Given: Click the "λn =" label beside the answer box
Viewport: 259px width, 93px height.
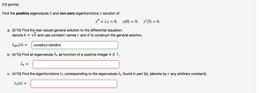Looking at the screenshot, I should 24,65.
